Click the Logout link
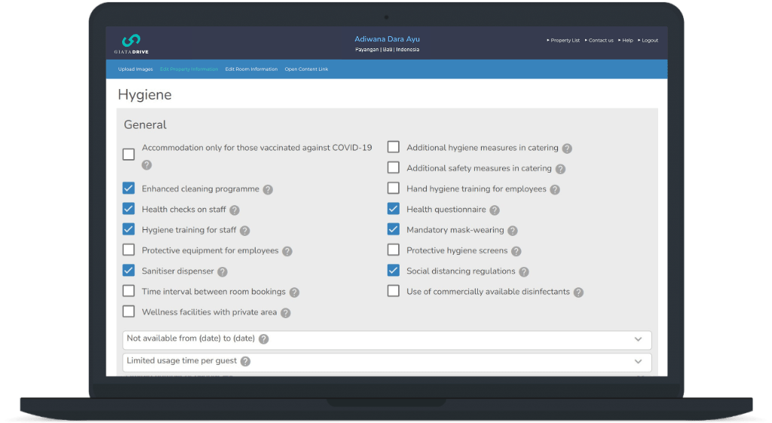 (x=648, y=41)
